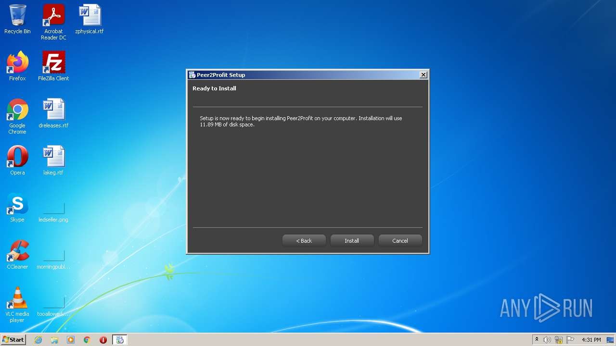Open network status tray icon
This screenshot has width=616, height=346.
pyautogui.click(x=559, y=340)
